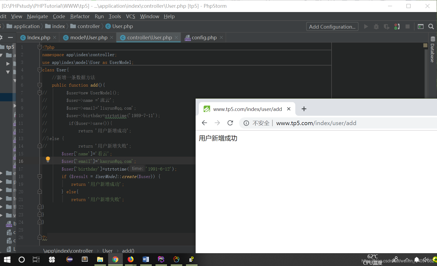Image resolution: width=437 pixels, height=266 pixels.
Task: Open the VCS menu
Action: pyautogui.click(x=131, y=16)
